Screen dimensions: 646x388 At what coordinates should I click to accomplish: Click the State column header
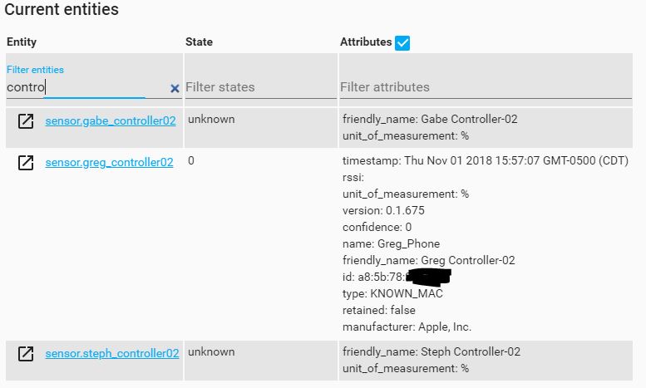click(x=199, y=42)
